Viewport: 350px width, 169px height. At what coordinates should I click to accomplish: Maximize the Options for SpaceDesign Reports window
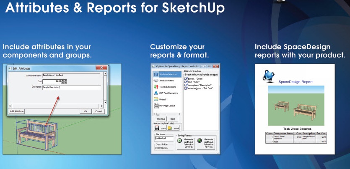click(210, 66)
